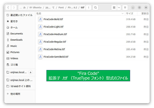
Task: Click the font icon of FiraCode-Medium.ttf
Action: pos(40,34)
